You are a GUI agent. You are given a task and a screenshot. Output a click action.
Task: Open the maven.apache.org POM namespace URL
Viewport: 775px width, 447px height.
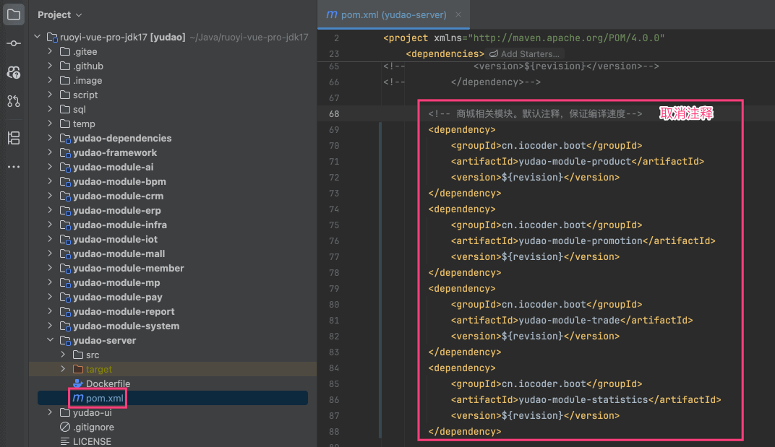pyautogui.click(x=566, y=38)
